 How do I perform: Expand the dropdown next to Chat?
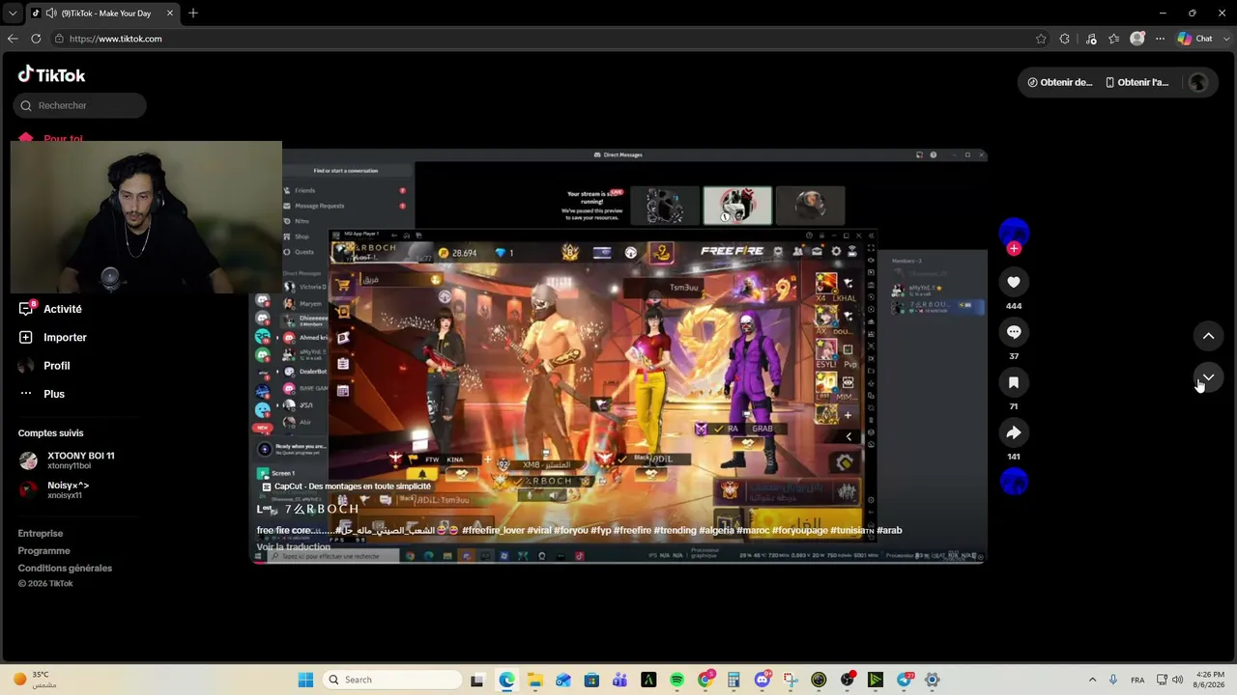[x=1224, y=39]
